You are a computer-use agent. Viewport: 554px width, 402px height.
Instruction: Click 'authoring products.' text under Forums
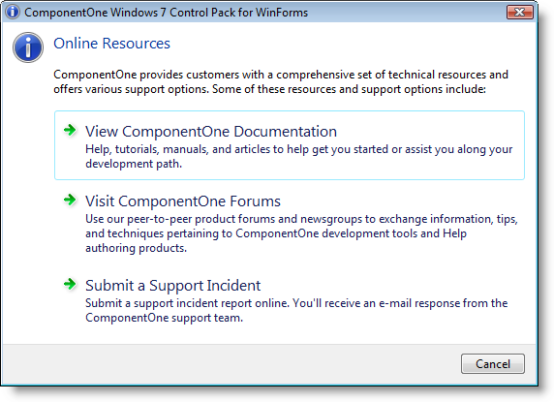click(136, 248)
